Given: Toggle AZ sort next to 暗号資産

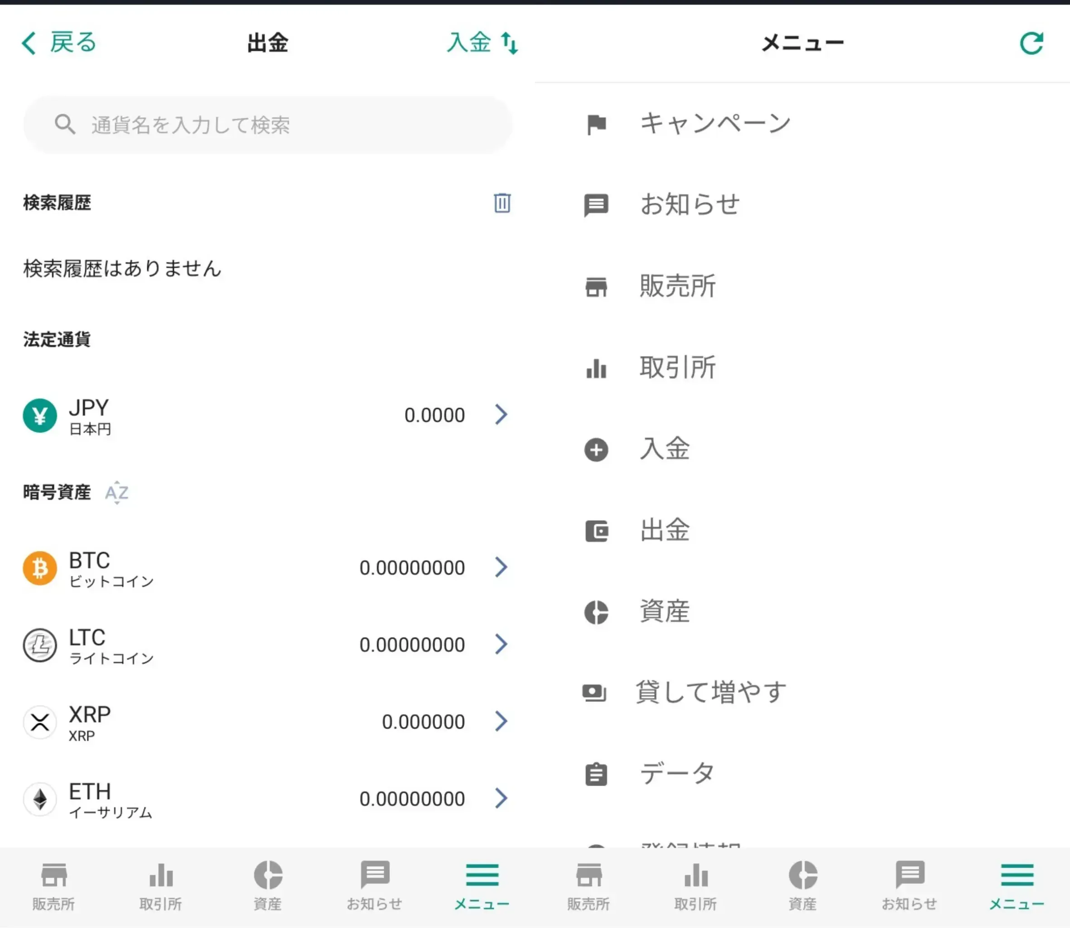Looking at the screenshot, I should [116, 493].
